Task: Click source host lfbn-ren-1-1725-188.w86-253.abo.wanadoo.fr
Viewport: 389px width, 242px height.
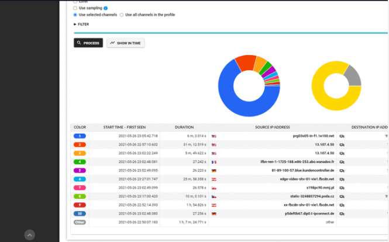Action: [297, 162]
